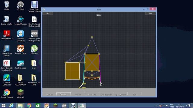Click the orange engine shape below container
The height and width of the screenshot is (108, 193).
point(92,78)
